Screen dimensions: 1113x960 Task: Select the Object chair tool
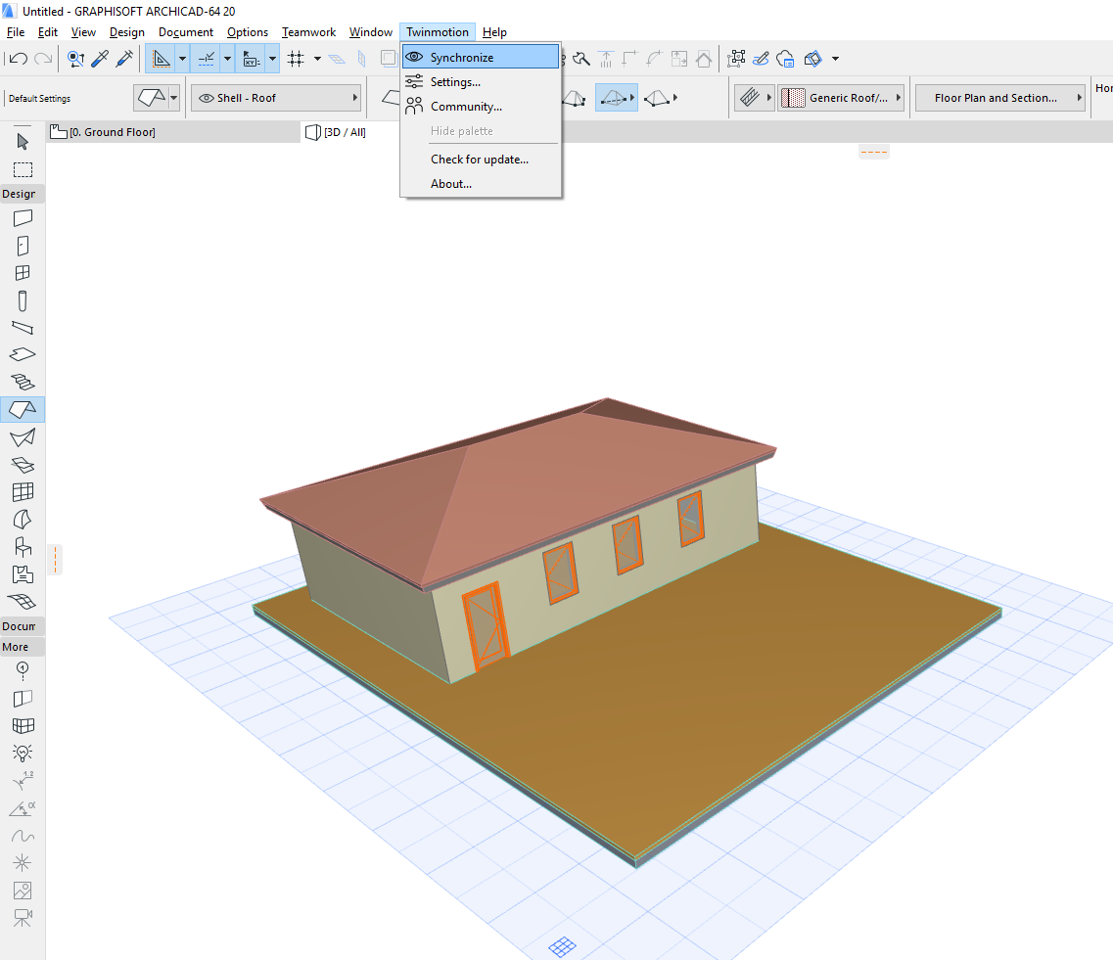tap(23, 547)
